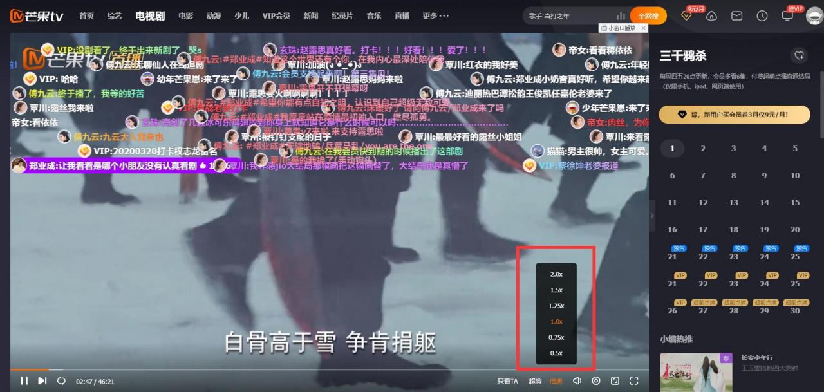Toggle web fullscreen (theater) mode

point(615,380)
